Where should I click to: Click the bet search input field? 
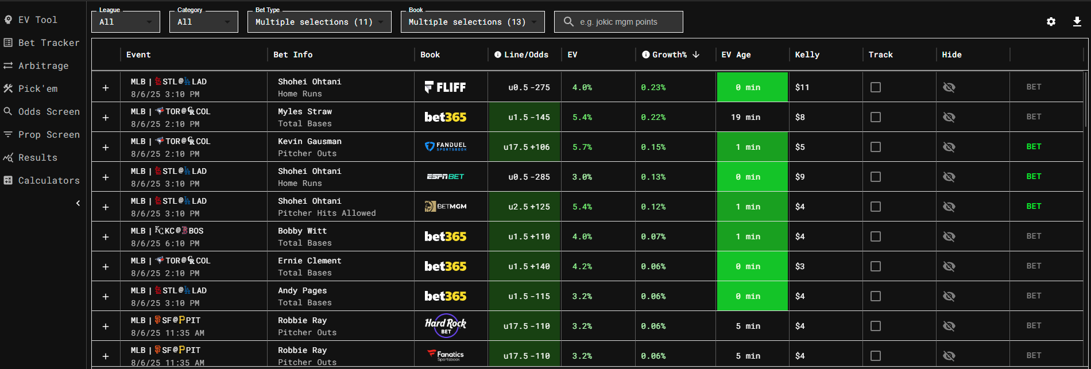626,22
